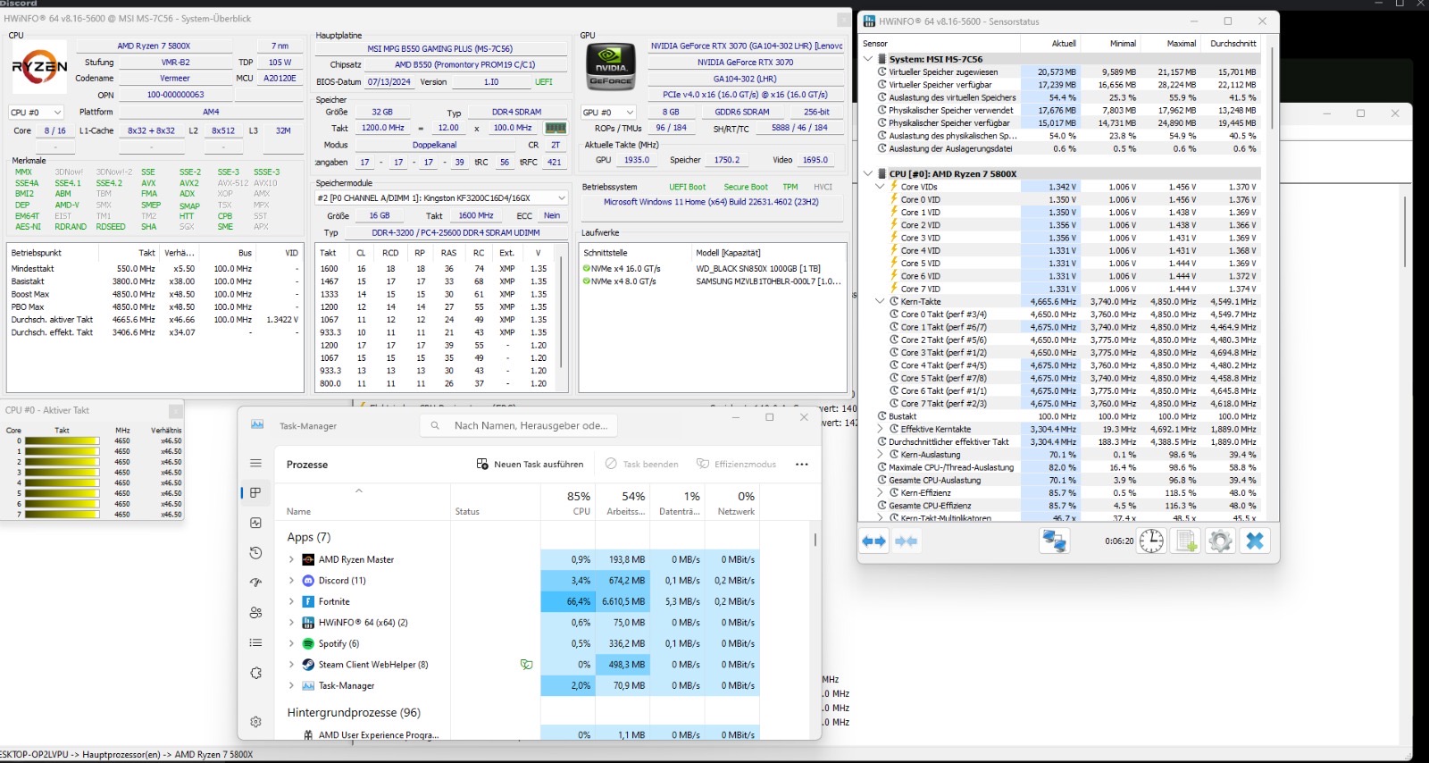This screenshot has height=763, width=1429.
Task: Select the Gesamte CPU-Auslastung sensor row
Action: pos(1067,480)
